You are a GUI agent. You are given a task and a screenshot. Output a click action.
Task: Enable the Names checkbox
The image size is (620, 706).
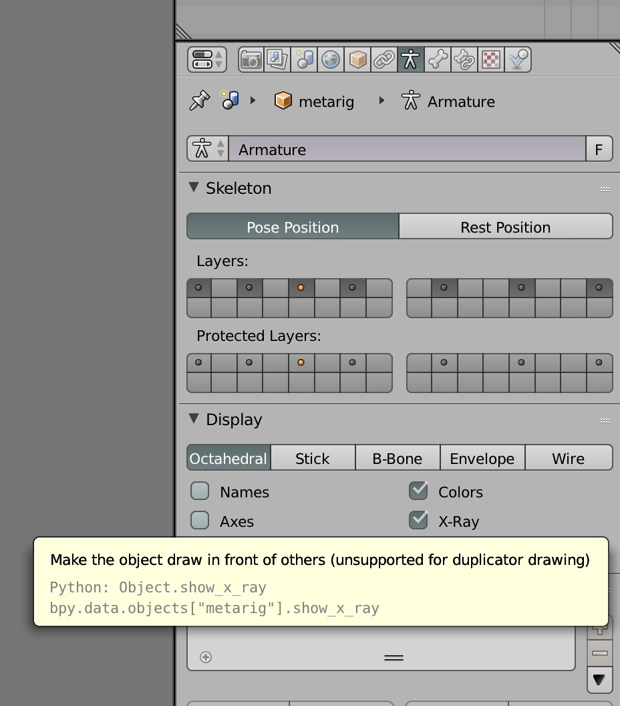200,491
